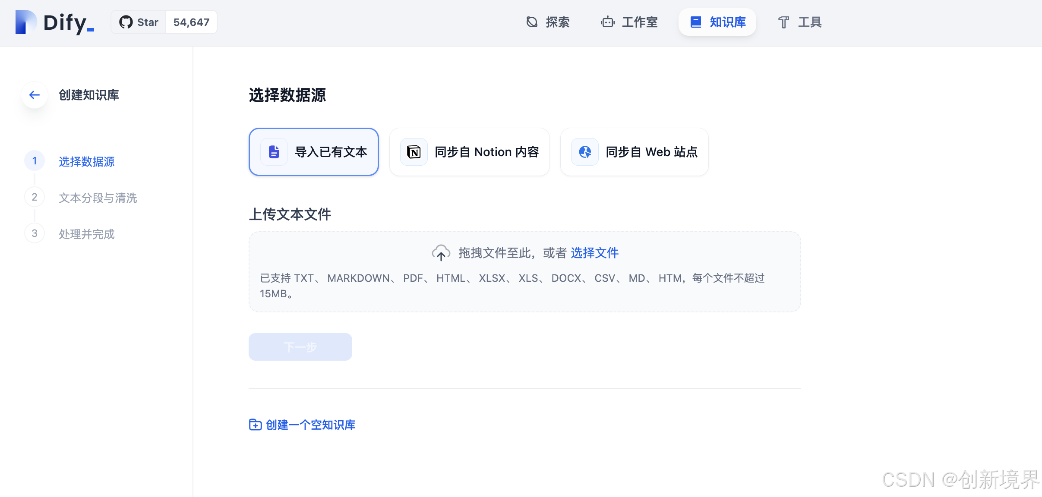Click 选择文件 to browse for files

[594, 253]
